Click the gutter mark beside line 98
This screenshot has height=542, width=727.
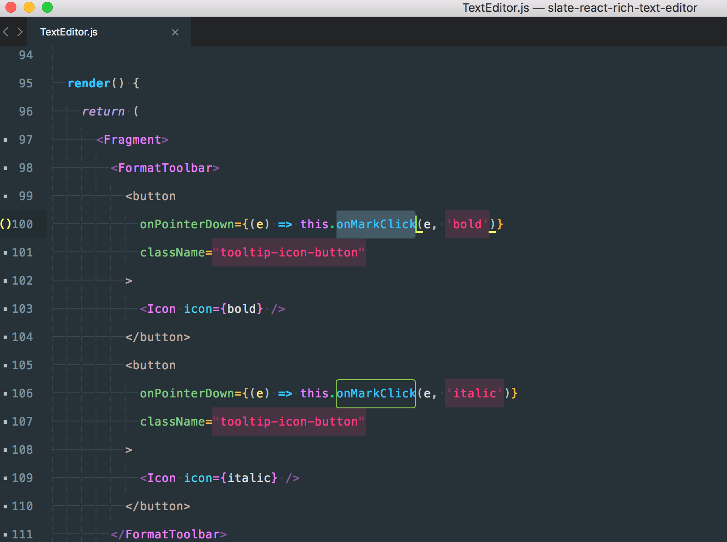(x=5, y=168)
